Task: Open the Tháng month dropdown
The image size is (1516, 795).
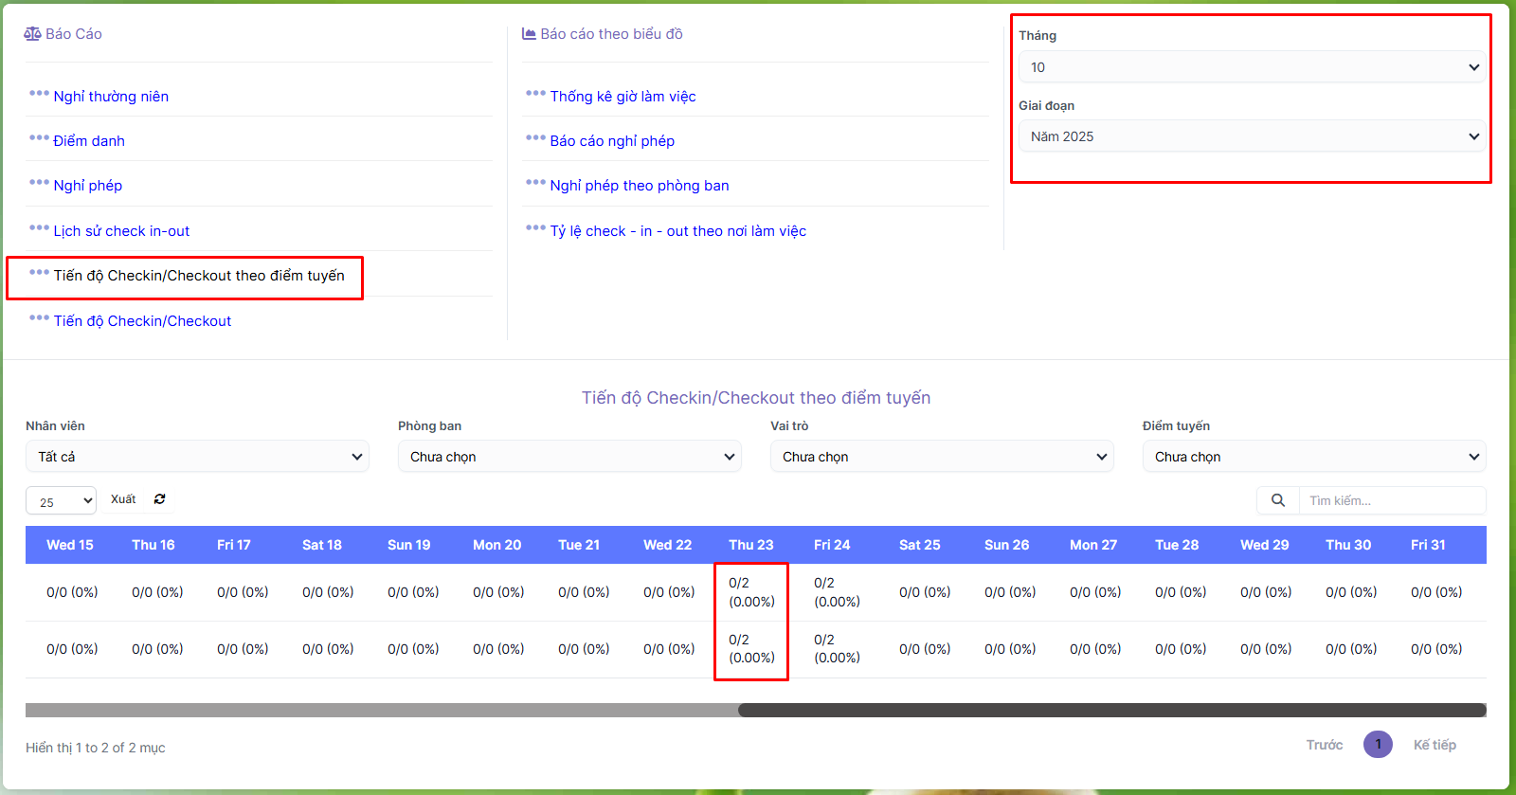Action: click(1251, 67)
